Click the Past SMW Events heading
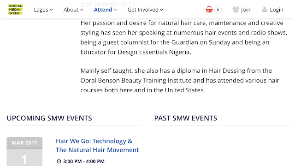 tap(186, 118)
